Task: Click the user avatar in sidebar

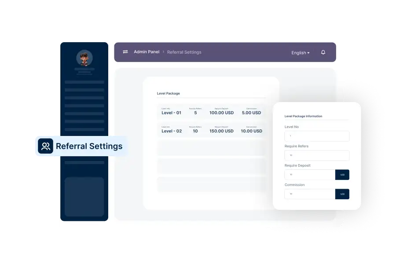Action: tap(84, 58)
